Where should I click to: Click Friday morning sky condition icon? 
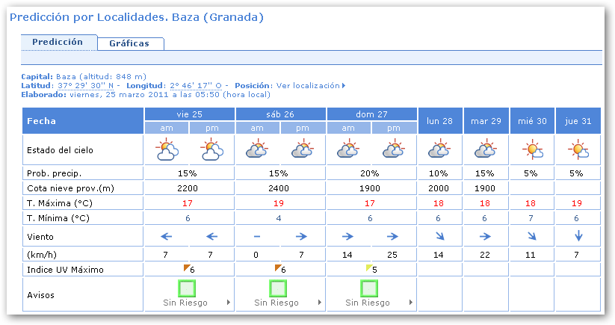point(167,151)
